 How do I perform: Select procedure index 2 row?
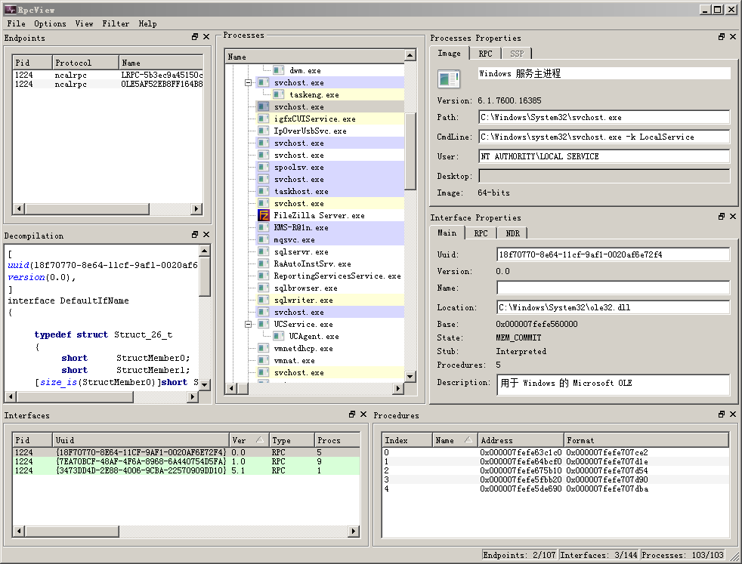(555, 470)
